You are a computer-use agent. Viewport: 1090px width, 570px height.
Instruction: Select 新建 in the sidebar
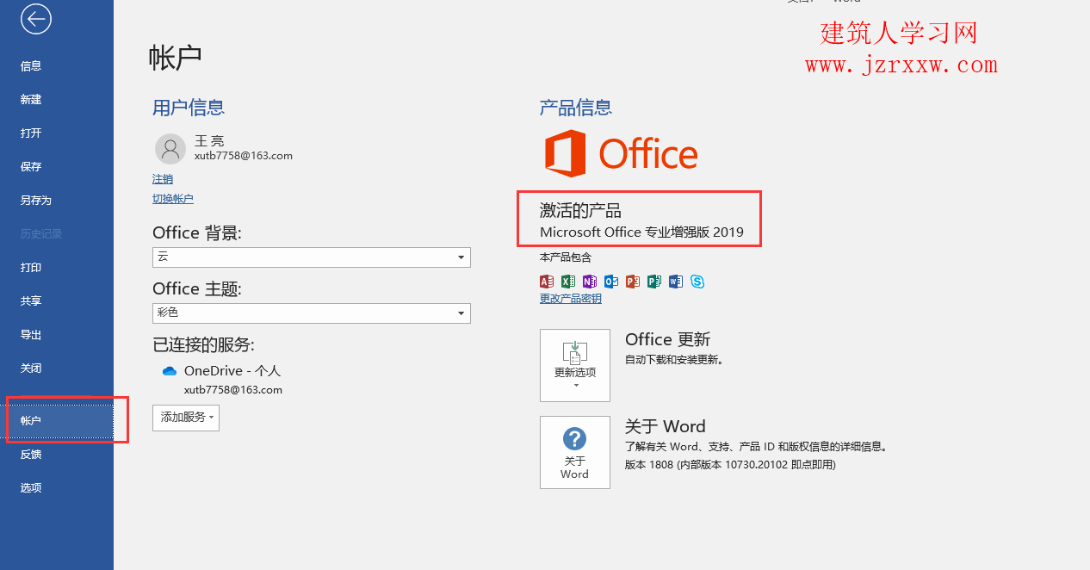coord(31,100)
